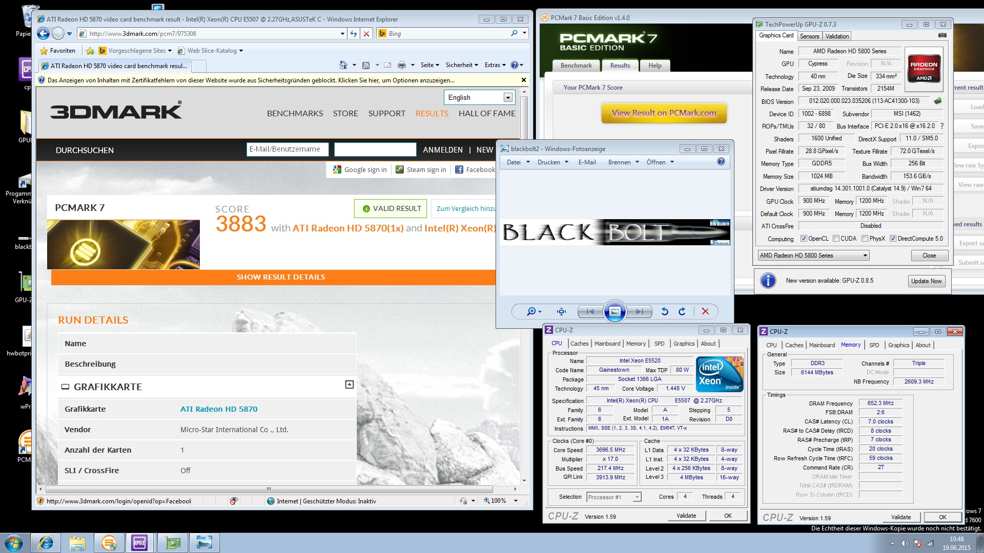Click the 3DMark password input field

coord(375,150)
